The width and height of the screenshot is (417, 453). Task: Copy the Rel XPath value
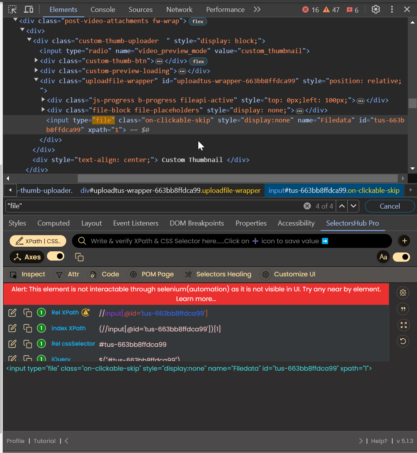[x=27, y=313]
